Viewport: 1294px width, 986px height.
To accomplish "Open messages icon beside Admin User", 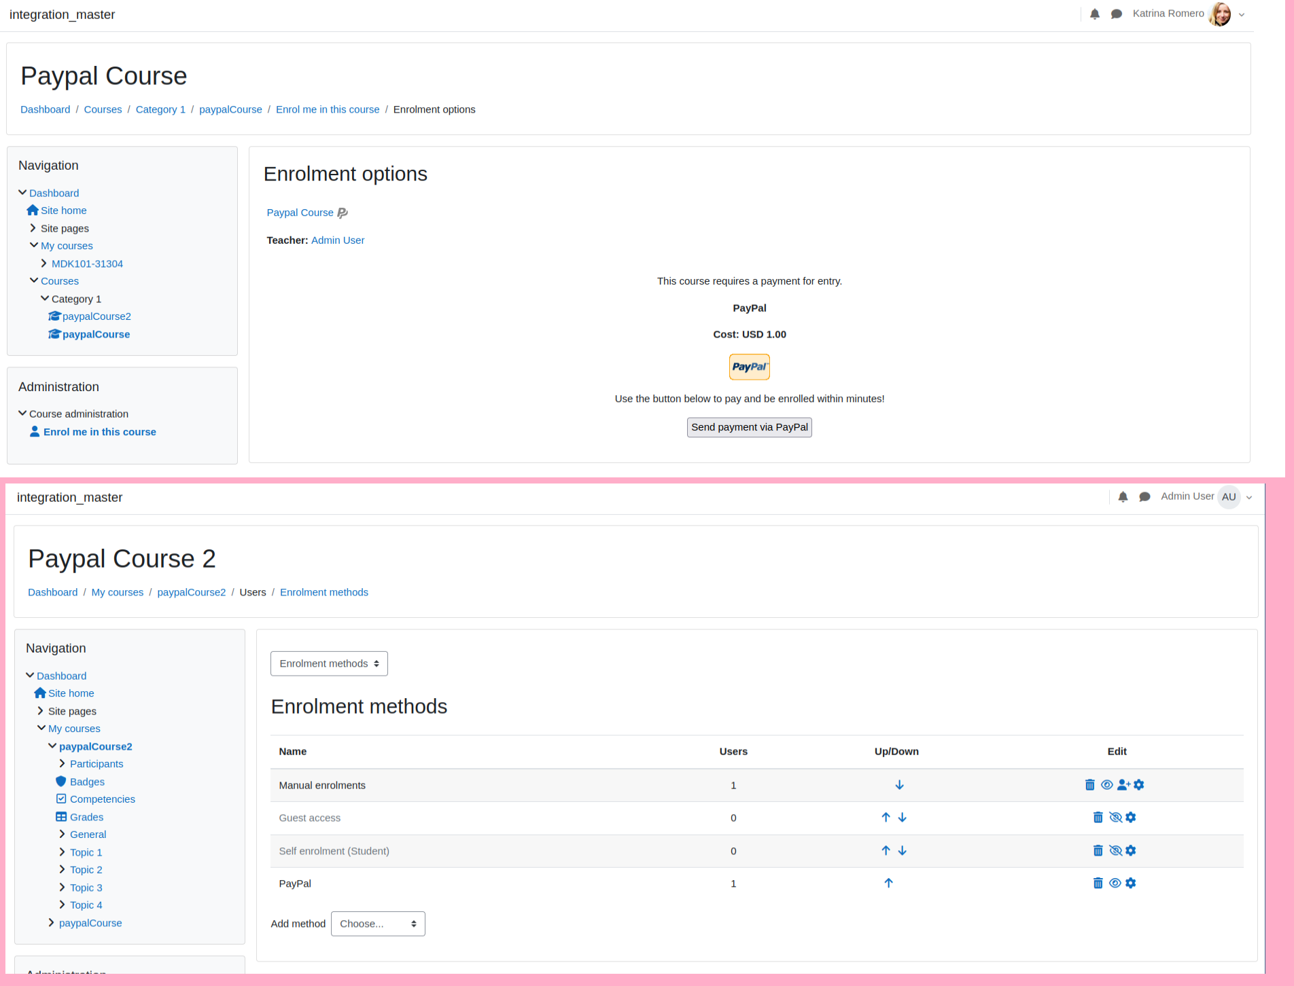I will pyautogui.click(x=1144, y=497).
